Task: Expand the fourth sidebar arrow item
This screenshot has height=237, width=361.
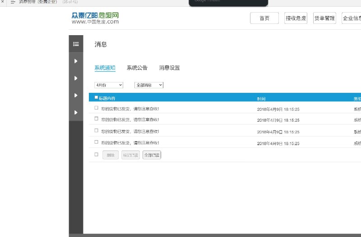Action: tap(76, 112)
